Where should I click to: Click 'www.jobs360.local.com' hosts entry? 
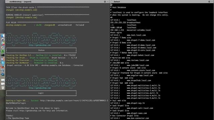pyautogui.click(x=138, y=65)
